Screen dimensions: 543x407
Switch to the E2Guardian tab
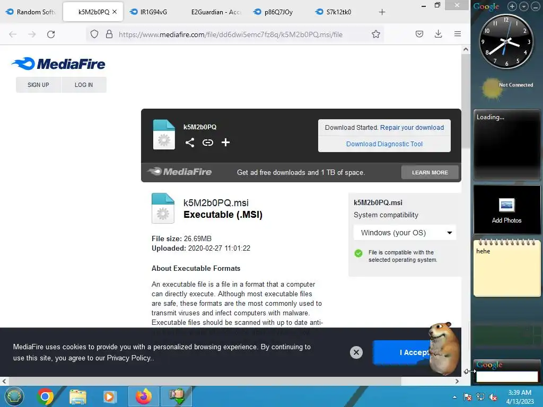pos(216,12)
